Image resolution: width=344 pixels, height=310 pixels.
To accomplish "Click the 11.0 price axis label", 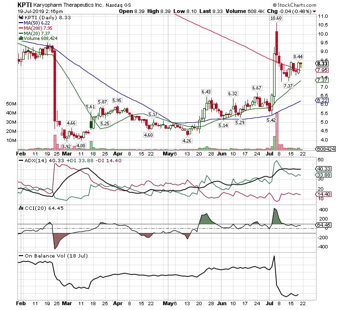I will click(x=323, y=16).
